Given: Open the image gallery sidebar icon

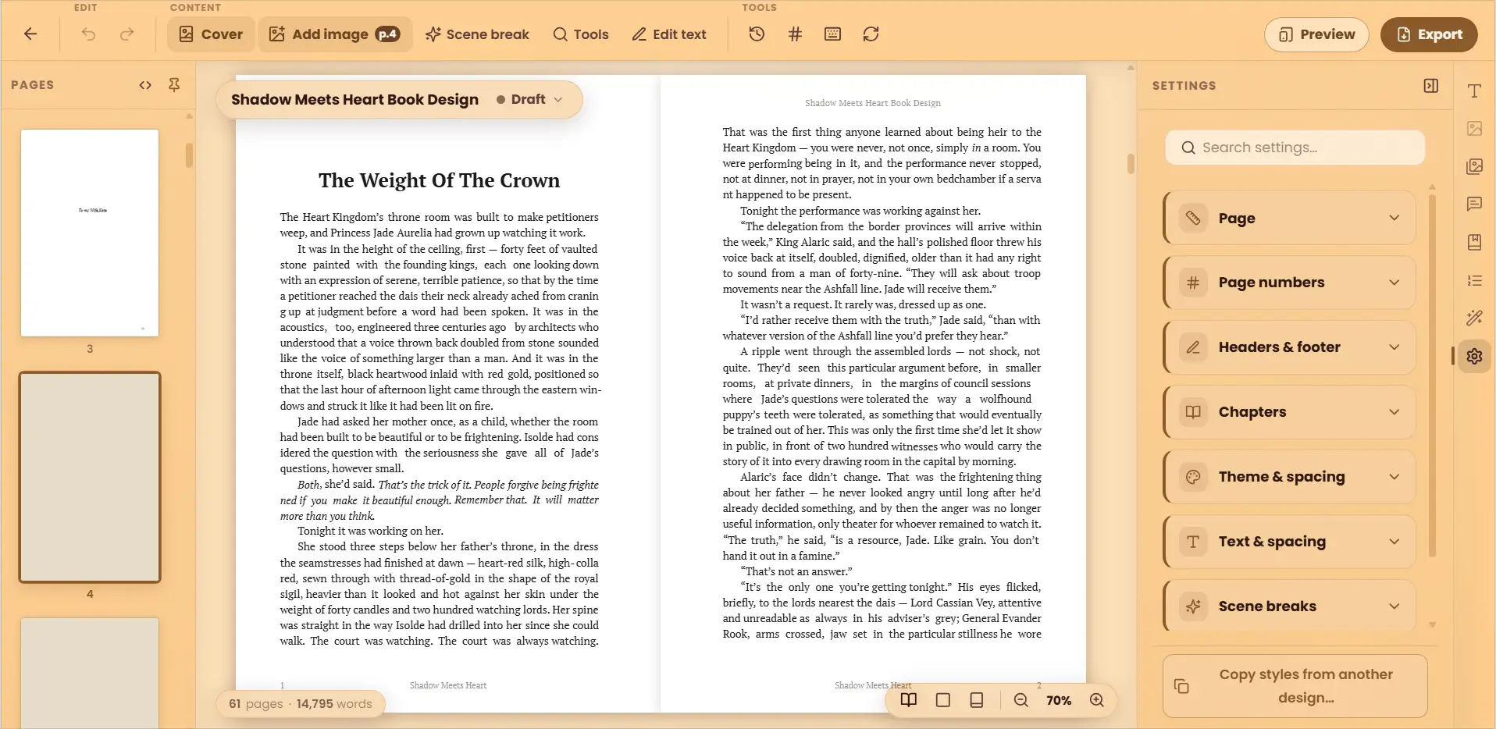Looking at the screenshot, I should click(1474, 166).
